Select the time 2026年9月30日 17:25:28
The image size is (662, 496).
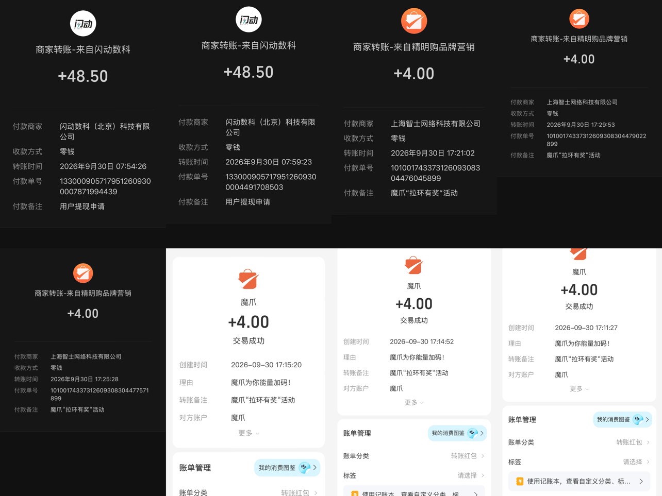(85, 379)
